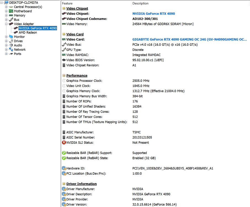Click the red X icon beside NVIDIA SLI Status

coord(64,142)
